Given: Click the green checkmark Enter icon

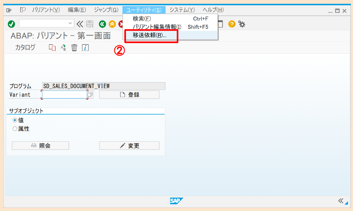Looking at the screenshot, I should (x=11, y=24).
